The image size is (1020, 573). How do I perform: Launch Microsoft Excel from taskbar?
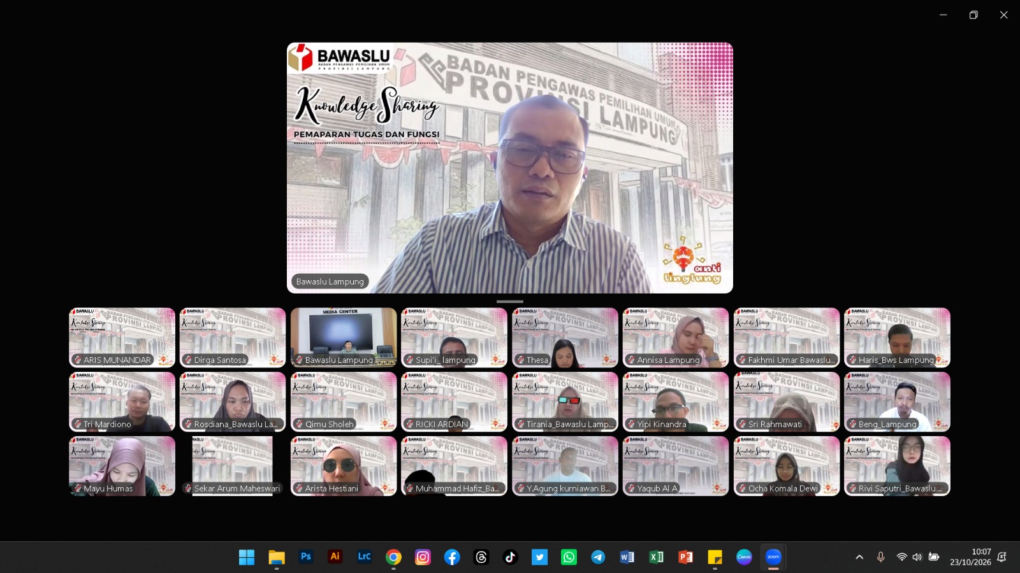(656, 557)
